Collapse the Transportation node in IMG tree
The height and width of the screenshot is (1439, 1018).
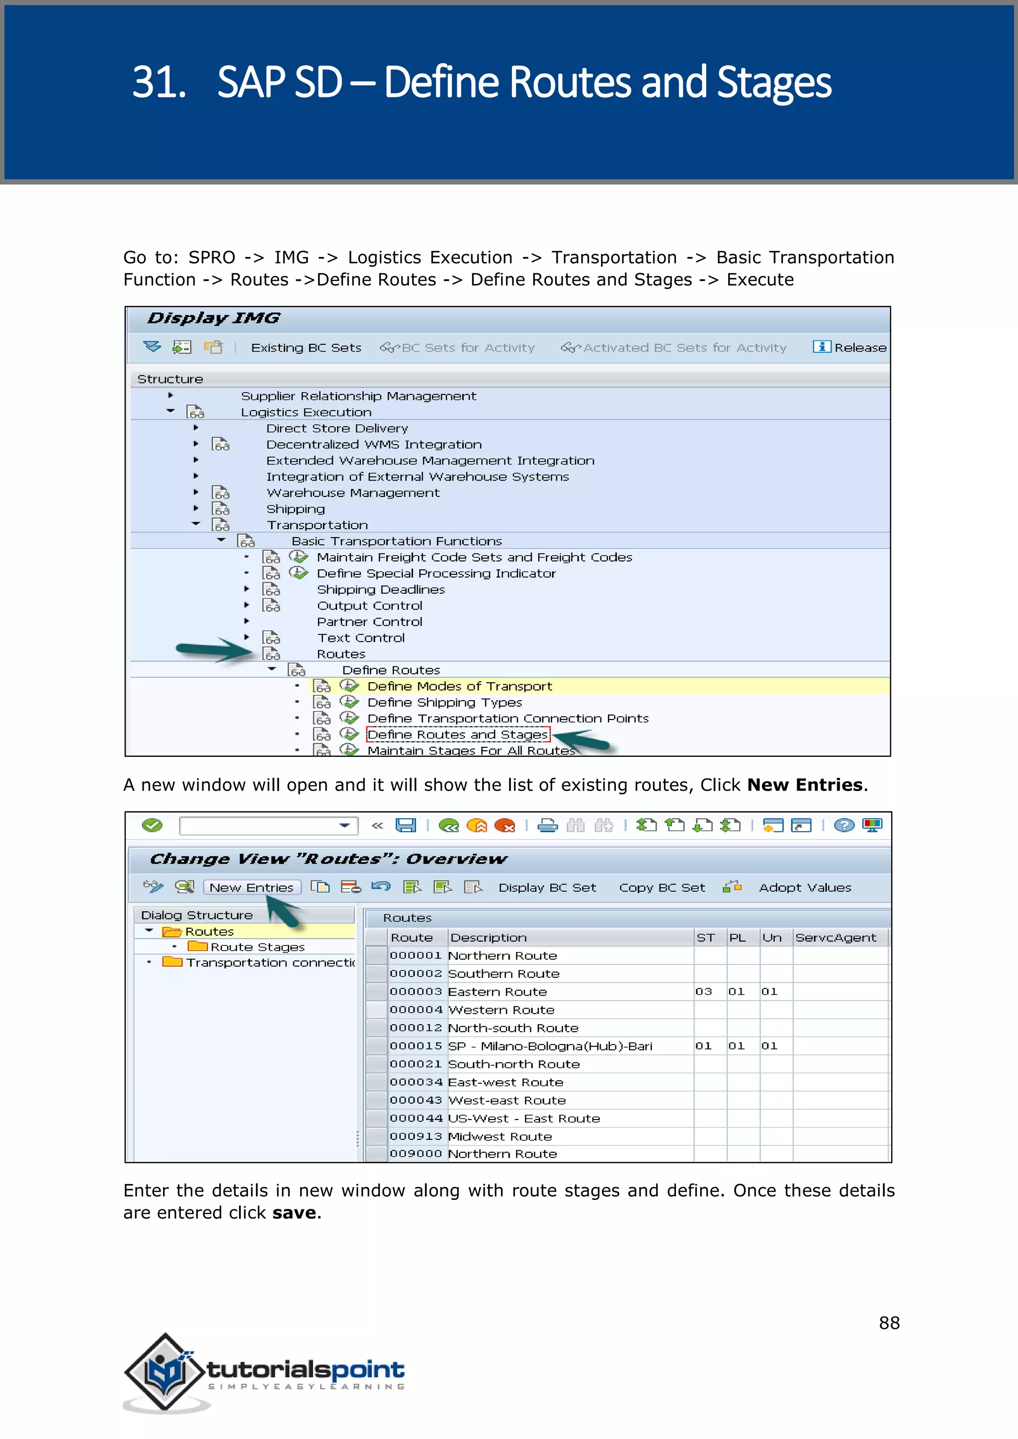(196, 523)
